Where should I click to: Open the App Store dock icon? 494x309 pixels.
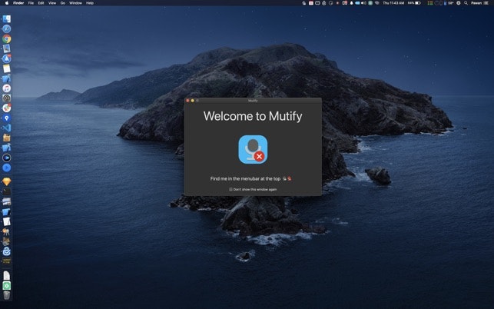pos(7,58)
